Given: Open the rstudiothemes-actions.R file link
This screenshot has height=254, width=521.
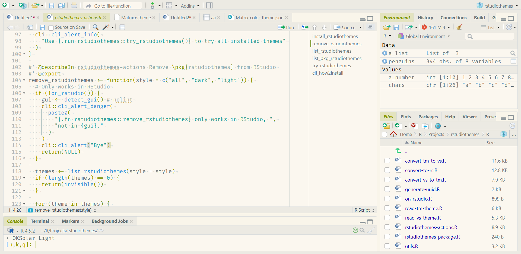Looking at the screenshot, I should [x=431, y=227].
